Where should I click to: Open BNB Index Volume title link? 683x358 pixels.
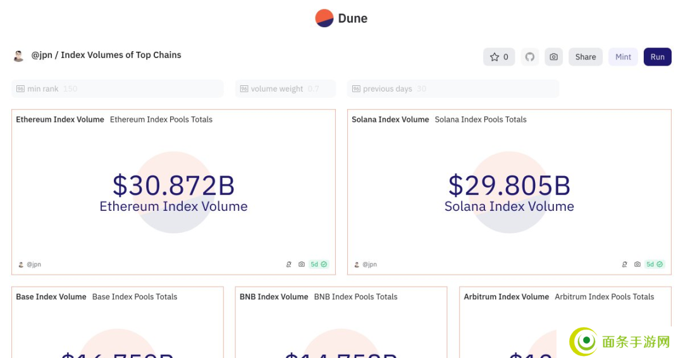274,297
